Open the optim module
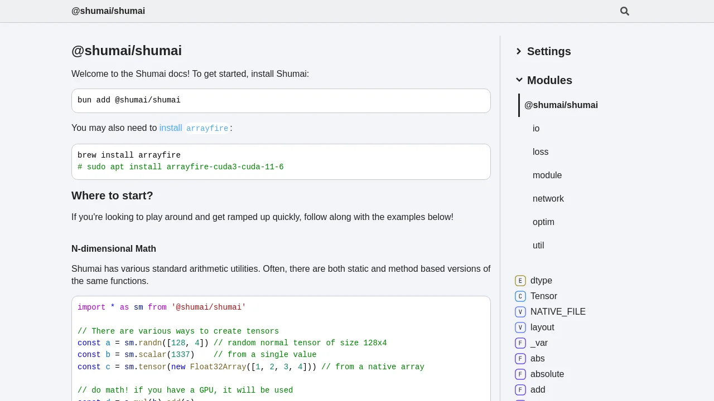The width and height of the screenshot is (714, 401). [x=543, y=222]
